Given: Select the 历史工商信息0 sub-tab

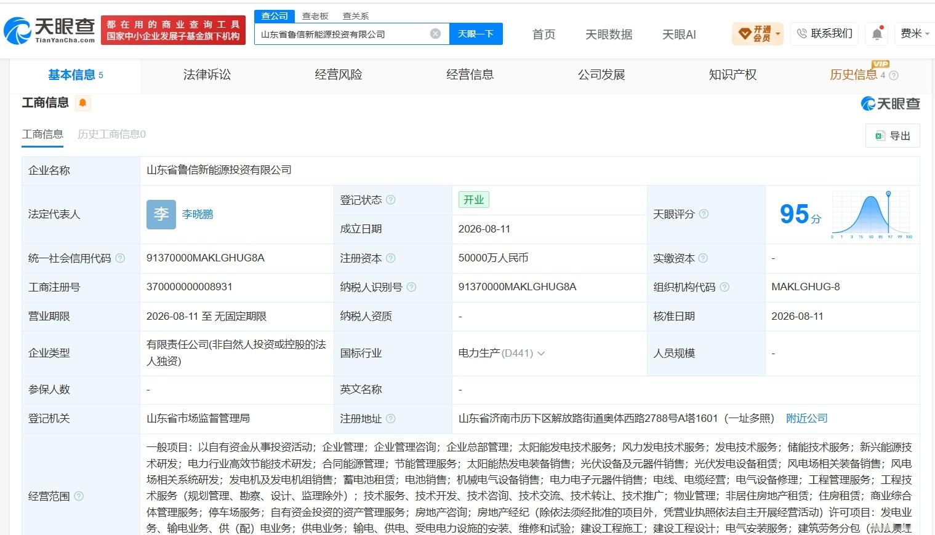Looking at the screenshot, I should point(111,134).
